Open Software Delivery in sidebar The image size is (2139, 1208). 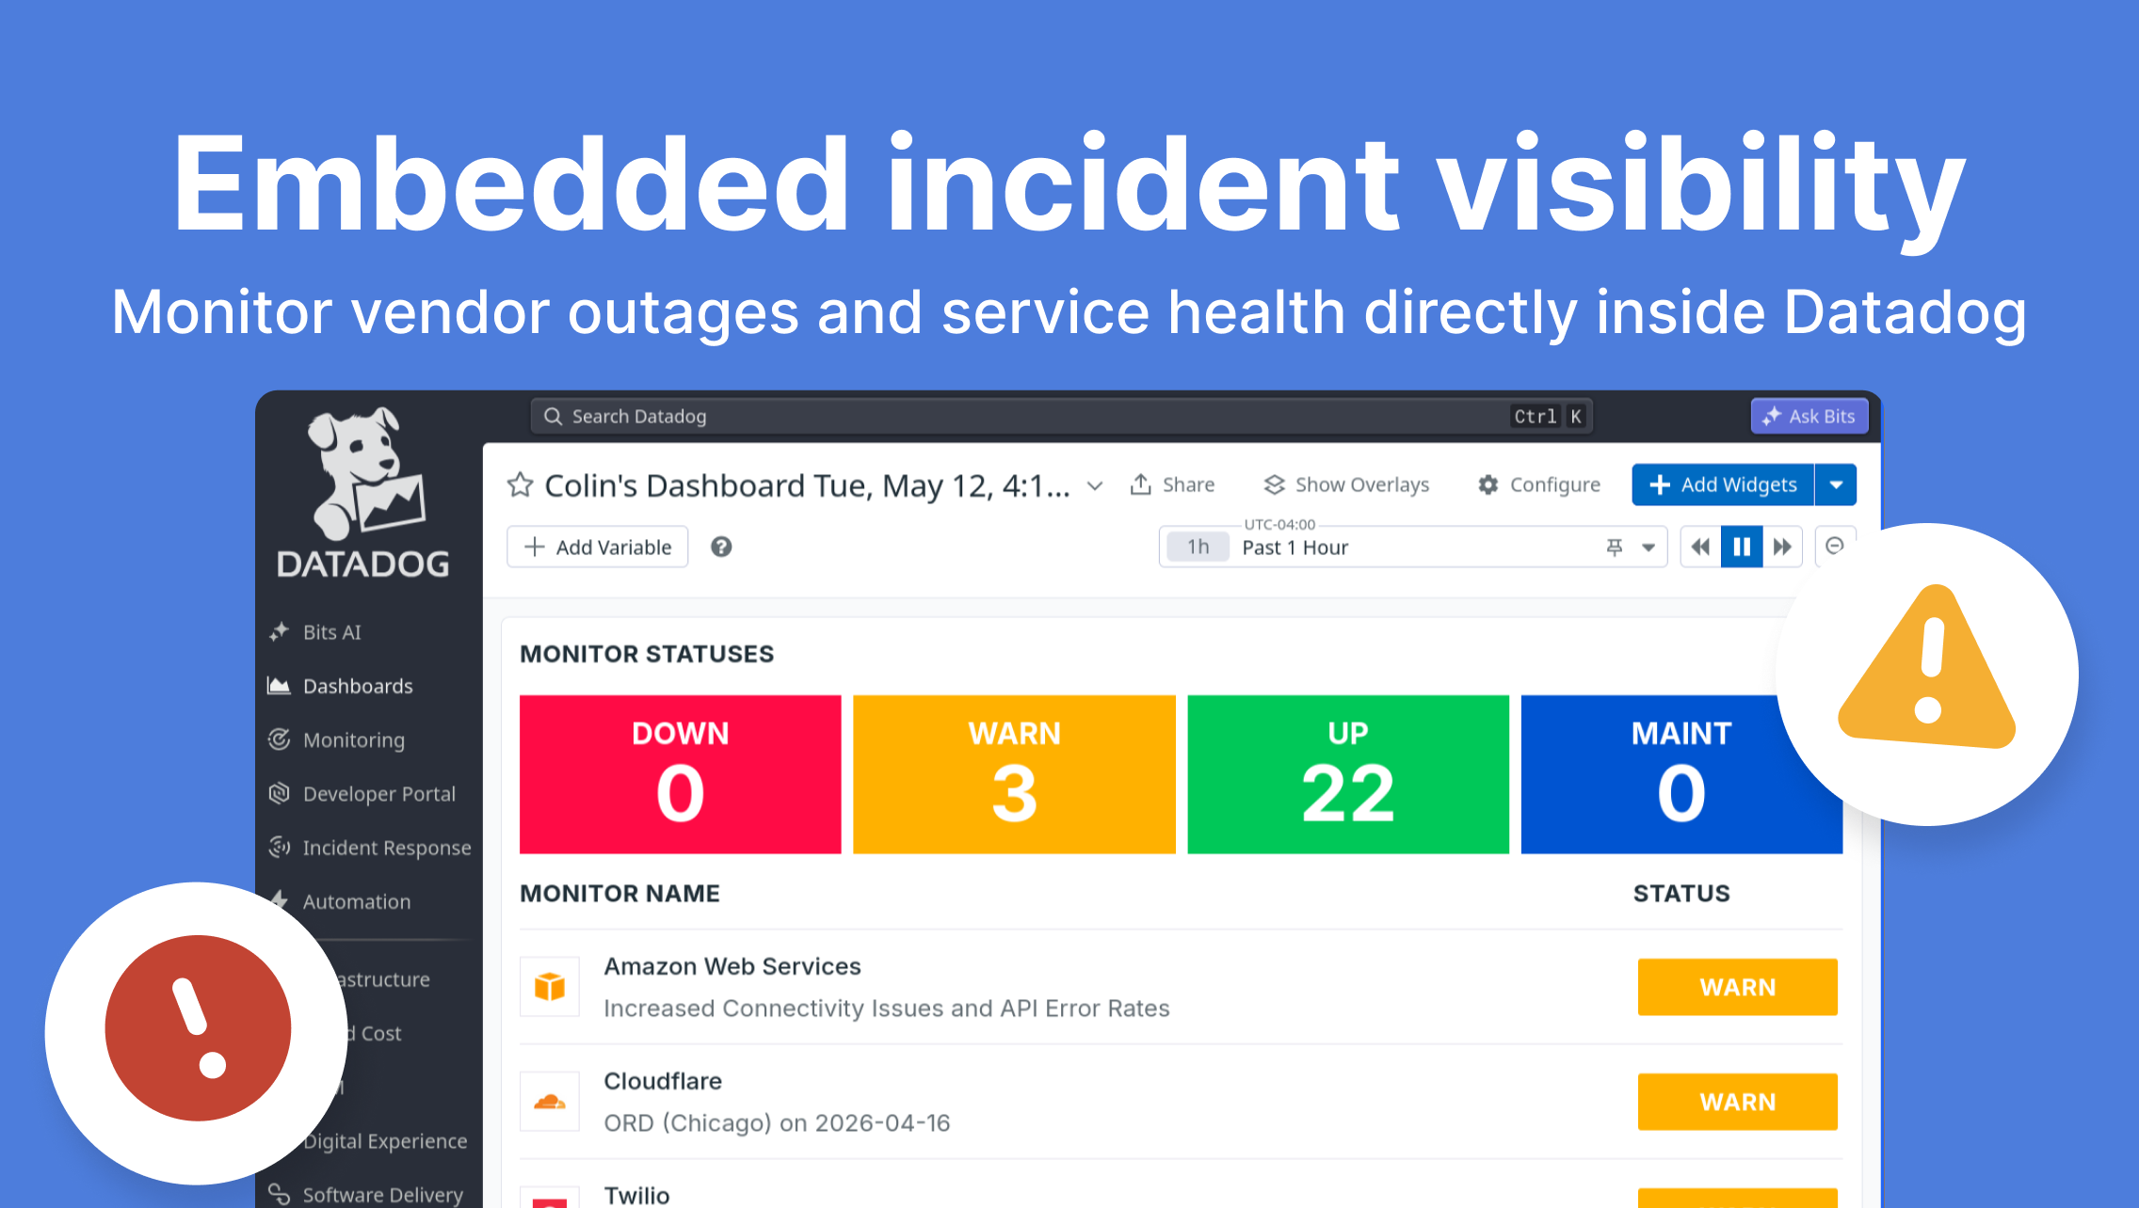point(382,1195)
